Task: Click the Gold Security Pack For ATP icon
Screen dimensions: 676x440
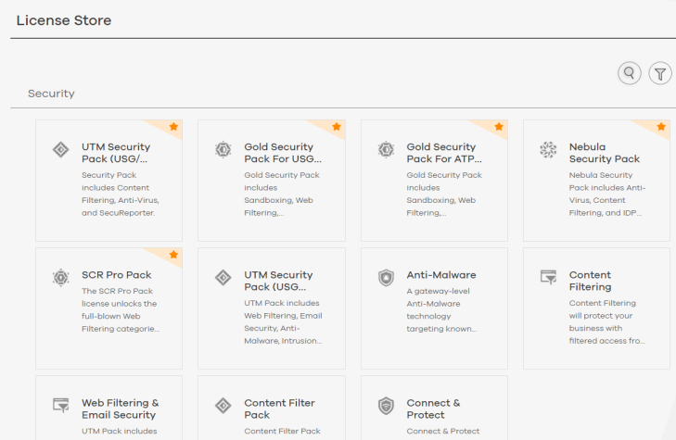Action: coord(386,150)
